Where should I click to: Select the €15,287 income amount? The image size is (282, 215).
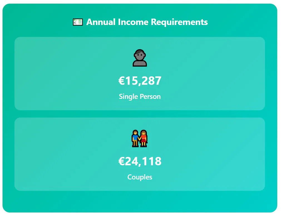pyautogui.click(x=140, y=81)
